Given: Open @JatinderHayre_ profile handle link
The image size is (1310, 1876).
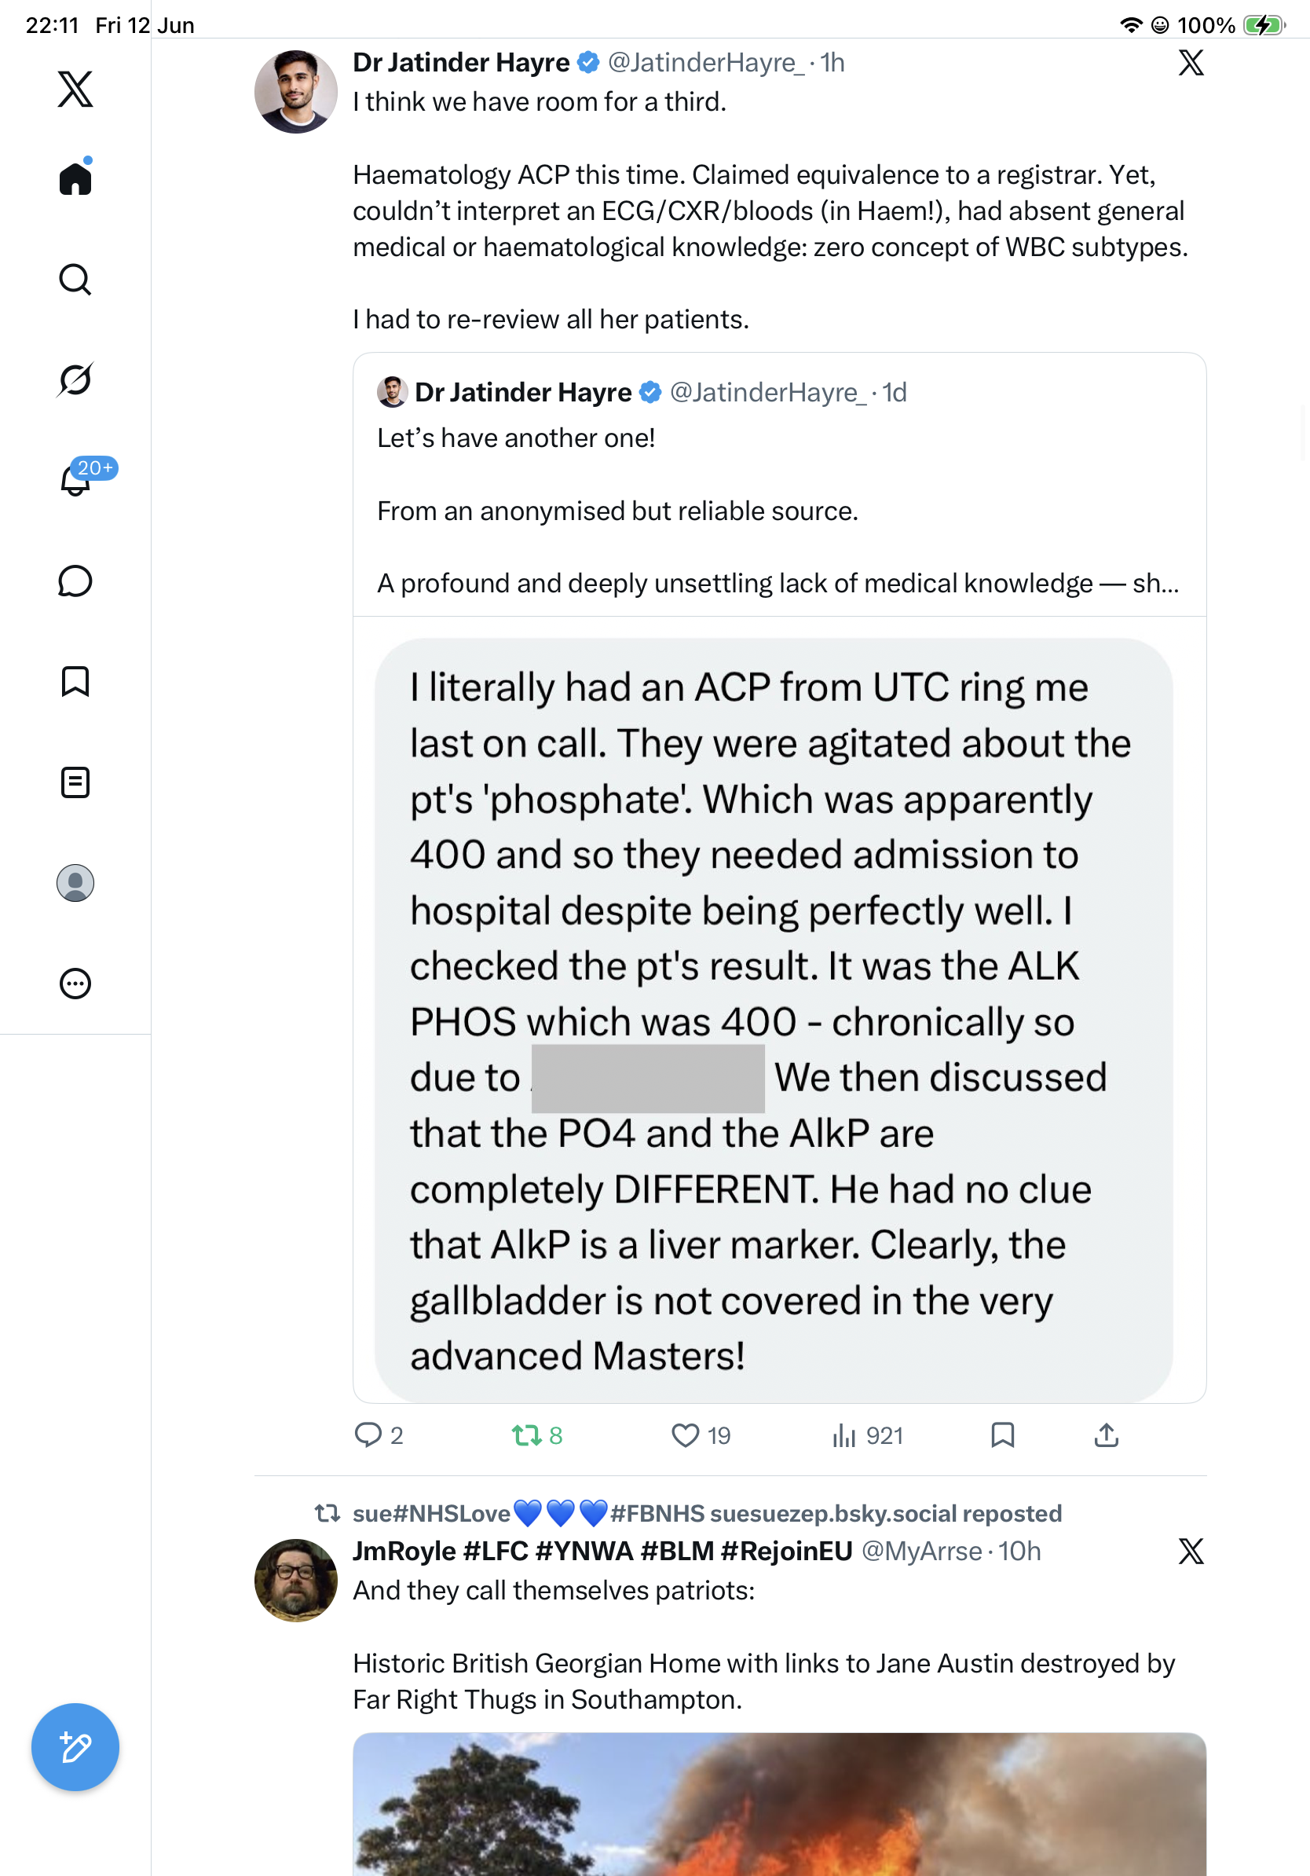Looking at the screenshot, I should click(x=705, y=63).
